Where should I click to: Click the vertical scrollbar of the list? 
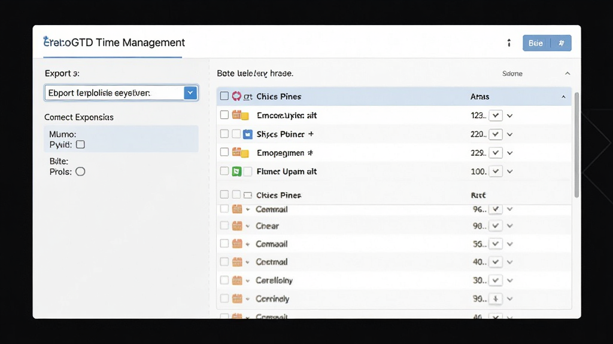576,145
